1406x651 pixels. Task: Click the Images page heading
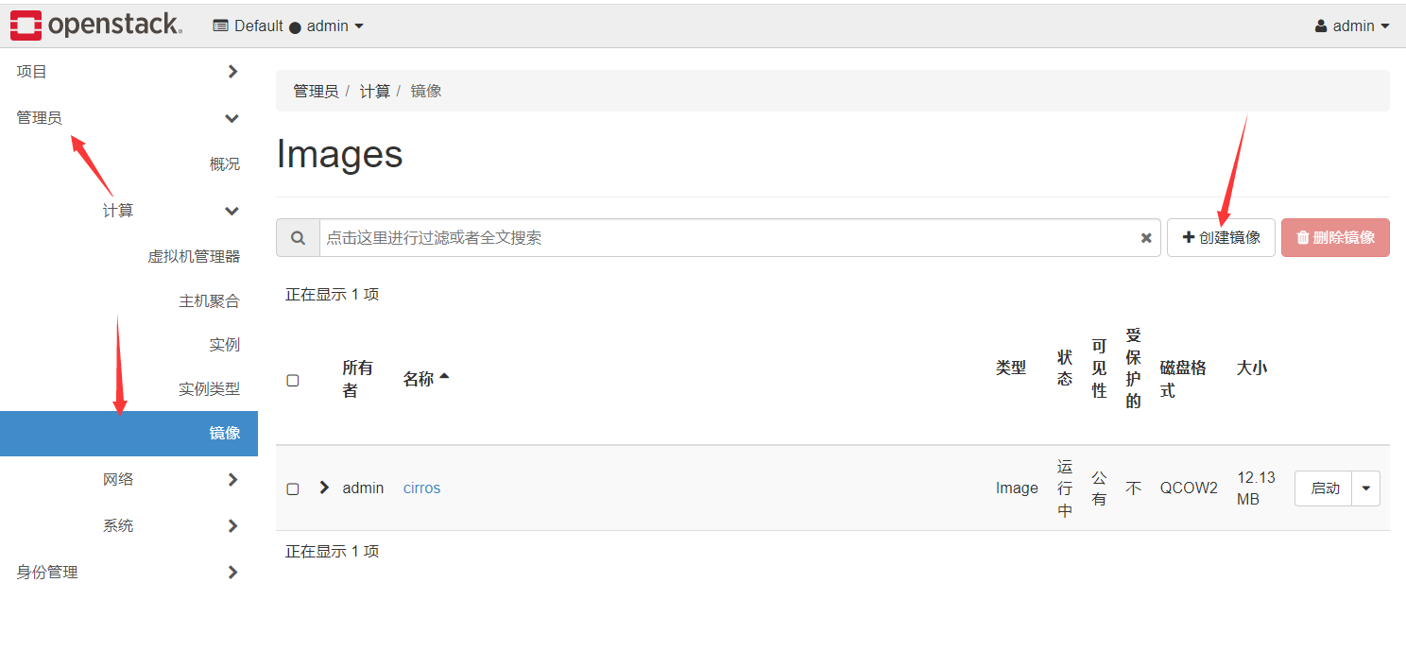coord(339,154)
